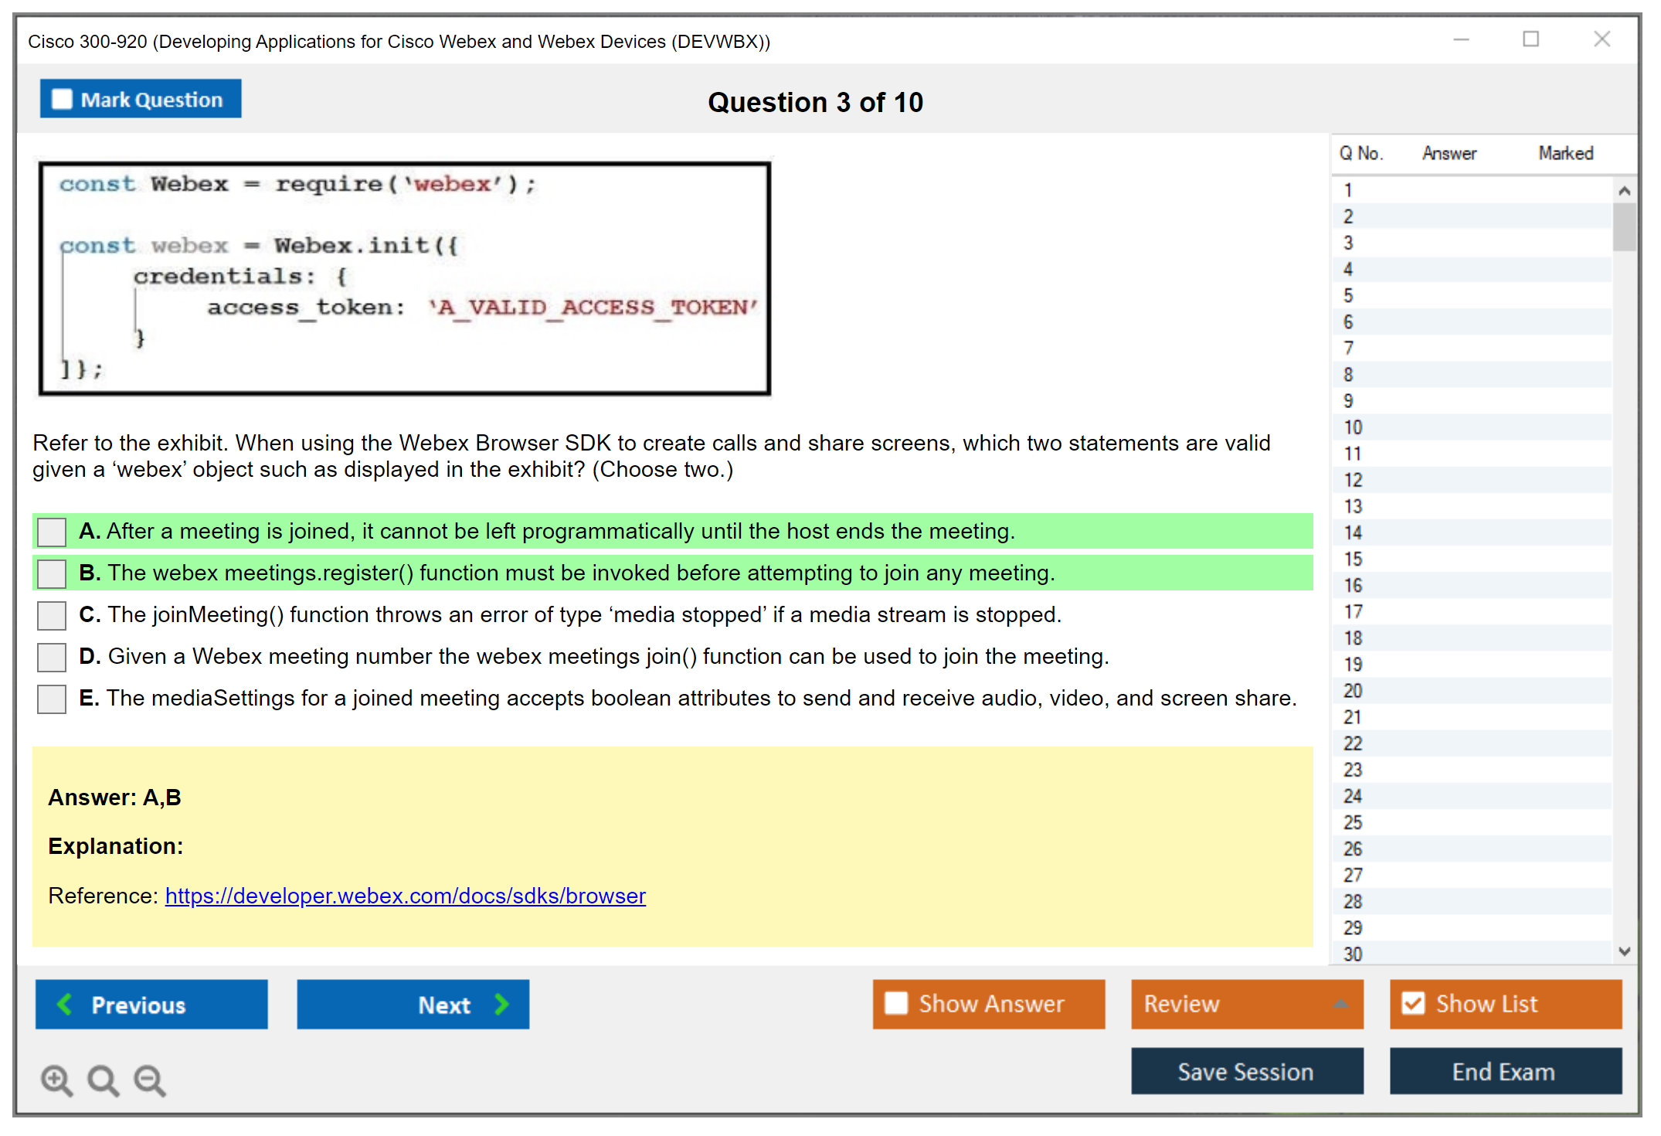The width and height of the screenshot is (1661, 1136).
Task: Maximize the exam window
Action: click(x=1530, y=39)
